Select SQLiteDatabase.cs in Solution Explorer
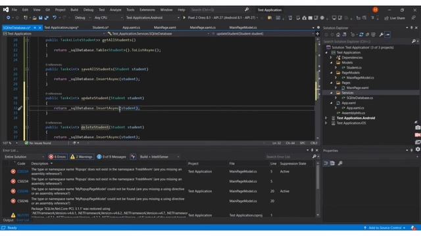421x236 pixels. 360,98
